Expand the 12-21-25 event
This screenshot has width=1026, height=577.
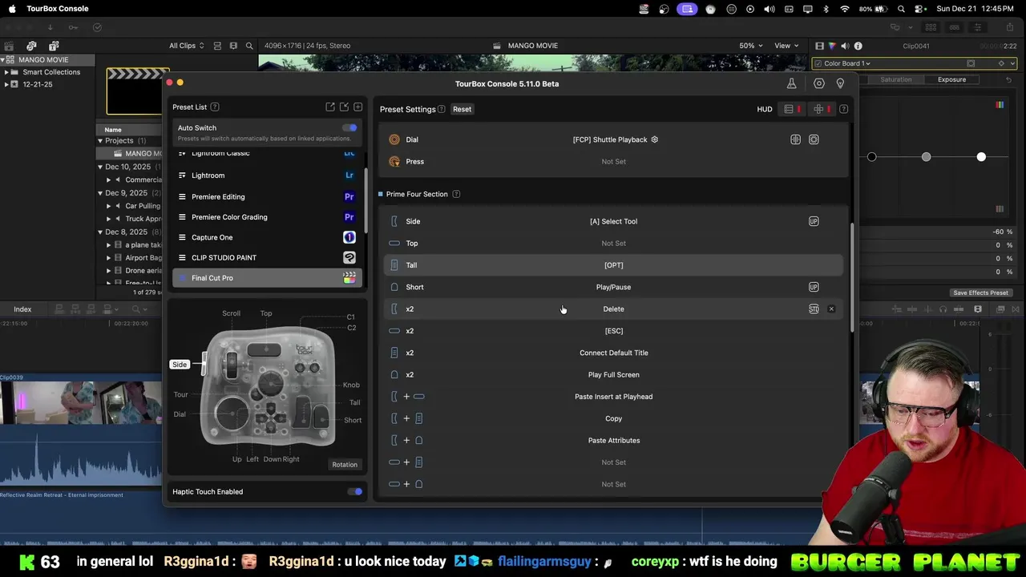6,84
